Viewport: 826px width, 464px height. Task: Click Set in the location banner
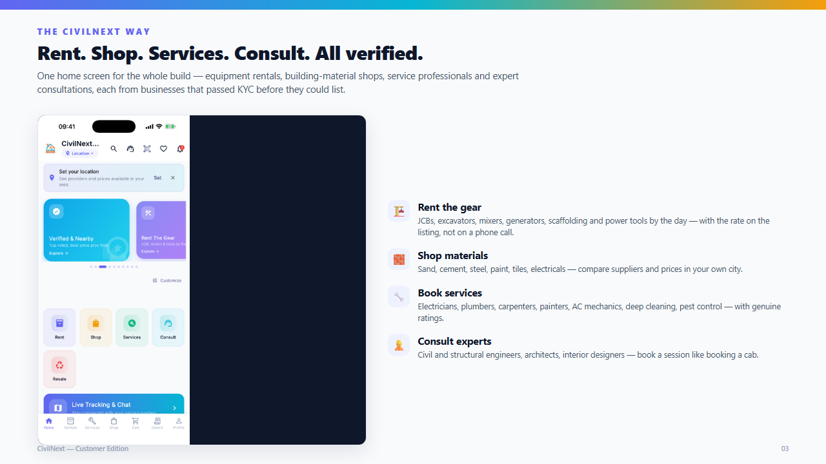click(x=157, y=178)
